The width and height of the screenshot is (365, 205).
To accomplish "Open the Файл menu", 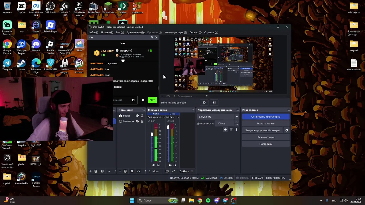I will tap(93, 32).
